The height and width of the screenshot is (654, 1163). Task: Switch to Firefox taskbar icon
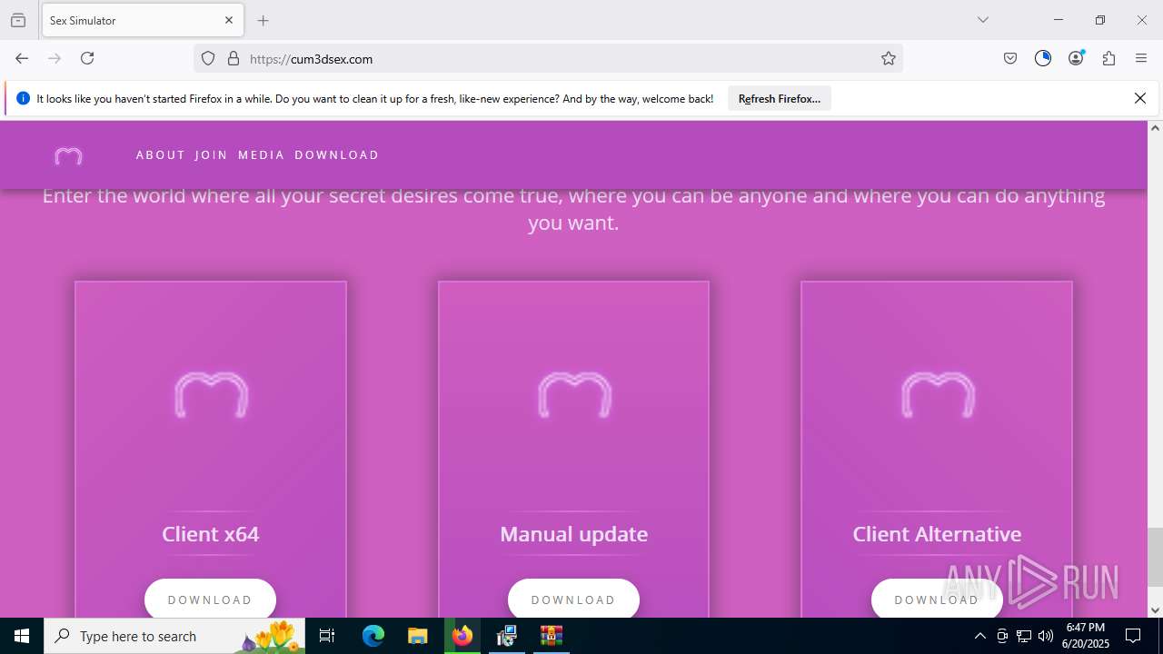462,636
